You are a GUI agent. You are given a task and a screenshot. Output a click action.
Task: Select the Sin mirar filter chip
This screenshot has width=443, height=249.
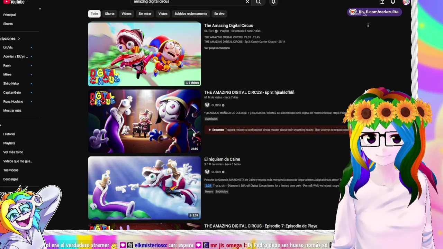click(145, 14)
